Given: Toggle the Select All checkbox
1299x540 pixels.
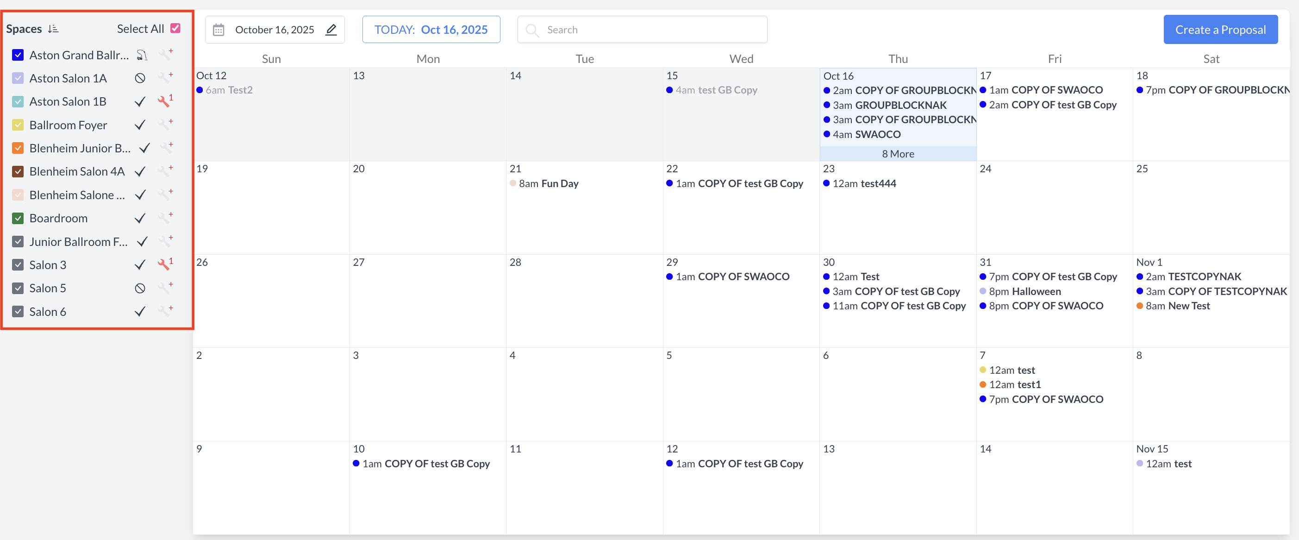Looking at the screenshot, I should tap(175, 28).
